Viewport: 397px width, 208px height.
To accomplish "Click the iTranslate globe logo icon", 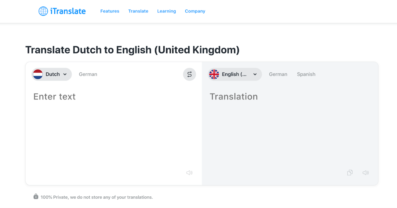I will [43, 11].
